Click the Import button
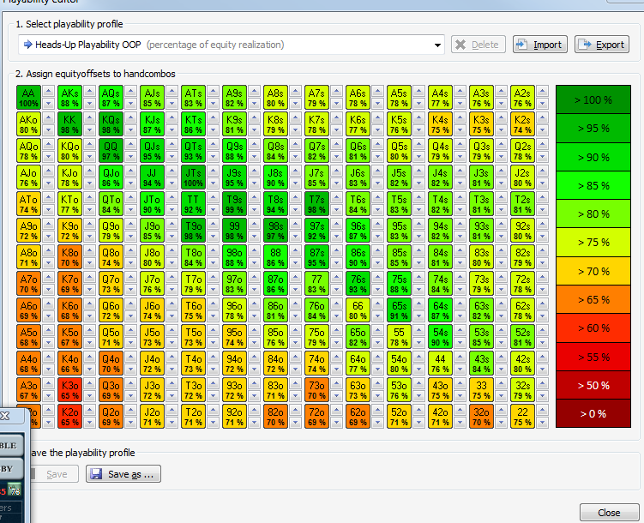The image size is (644, 523). coord(539,45)
